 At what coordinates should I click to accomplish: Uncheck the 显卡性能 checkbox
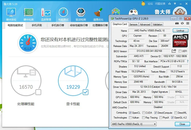point(85,92)
